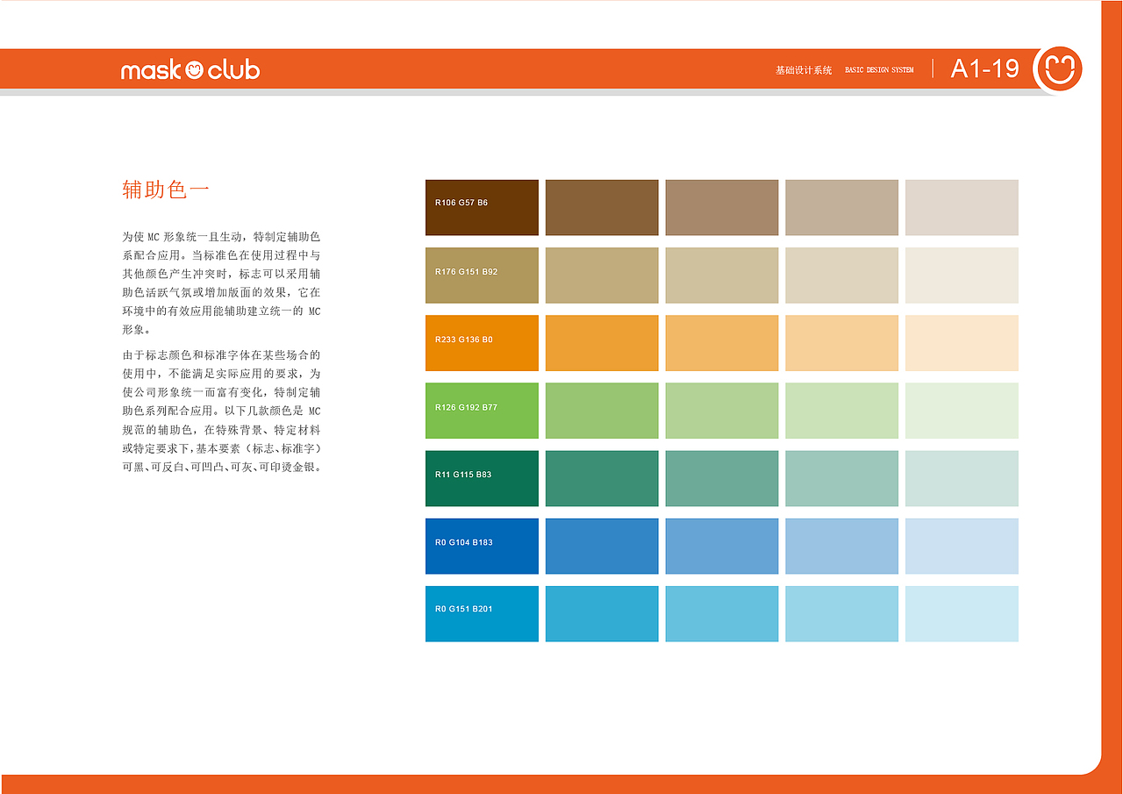This screenshot has height=794, width=1123.
Task: Click the BASIC DESIGN SYSTEM header text
Action: click(879, 70)
